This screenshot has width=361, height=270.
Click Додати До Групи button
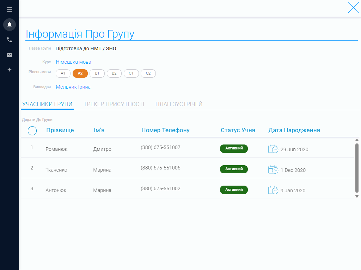point(37,120)
